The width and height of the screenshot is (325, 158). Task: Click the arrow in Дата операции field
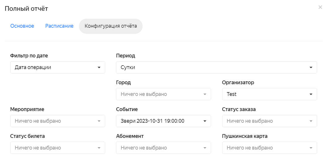(99, 67)
